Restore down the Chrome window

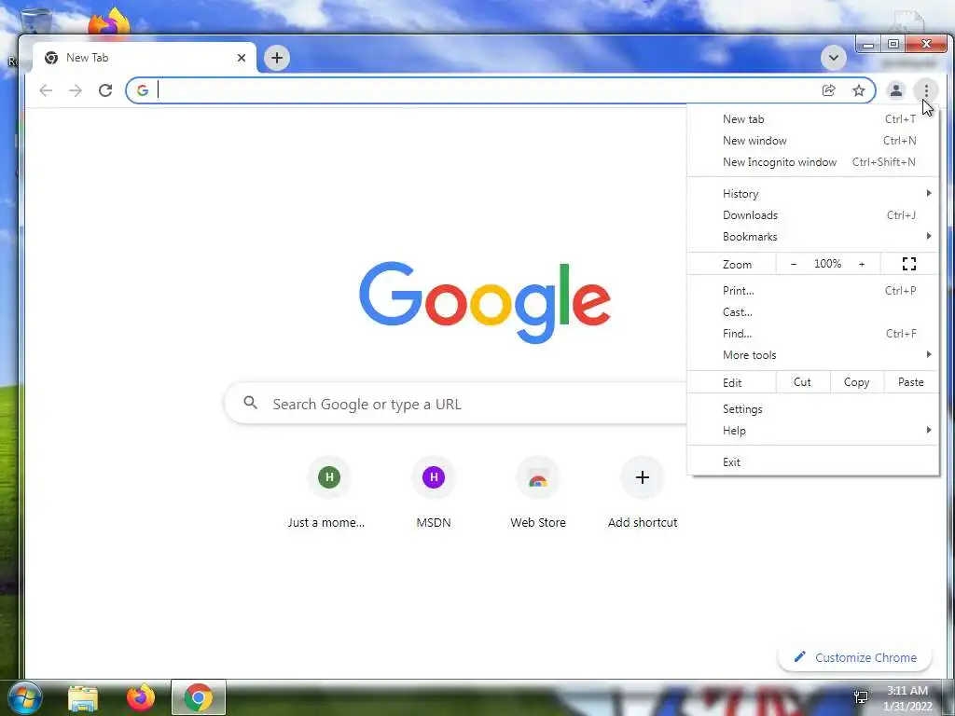(x=893, y=45)
